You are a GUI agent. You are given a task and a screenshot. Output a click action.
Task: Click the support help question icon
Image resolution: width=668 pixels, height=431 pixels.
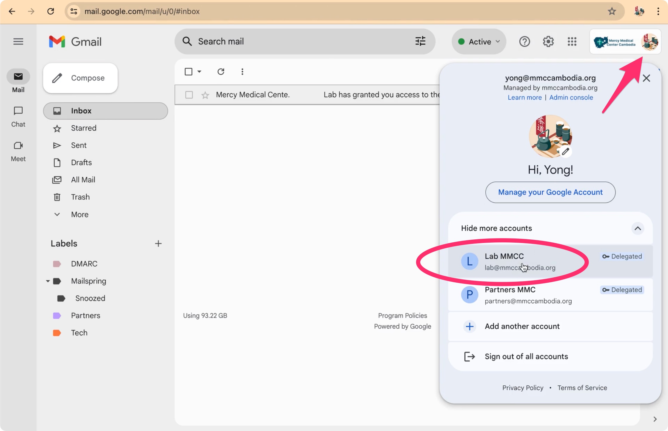(524, 41)
